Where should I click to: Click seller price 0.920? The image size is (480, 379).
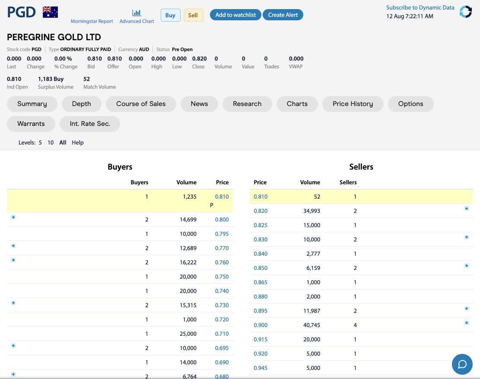[x=261, y=354]
